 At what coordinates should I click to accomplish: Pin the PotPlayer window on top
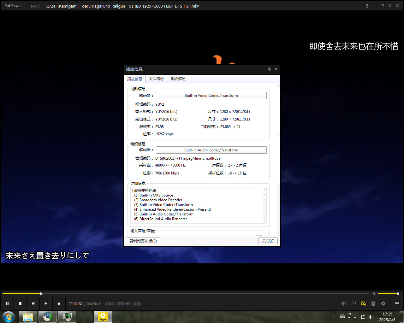(367, 6)
